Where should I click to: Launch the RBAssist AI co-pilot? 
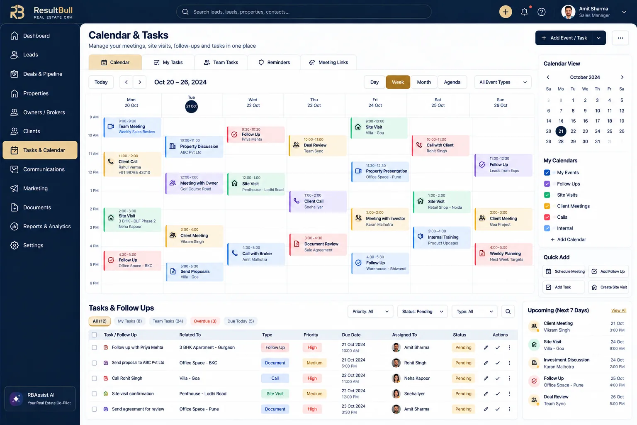click(x=40, y=398)
